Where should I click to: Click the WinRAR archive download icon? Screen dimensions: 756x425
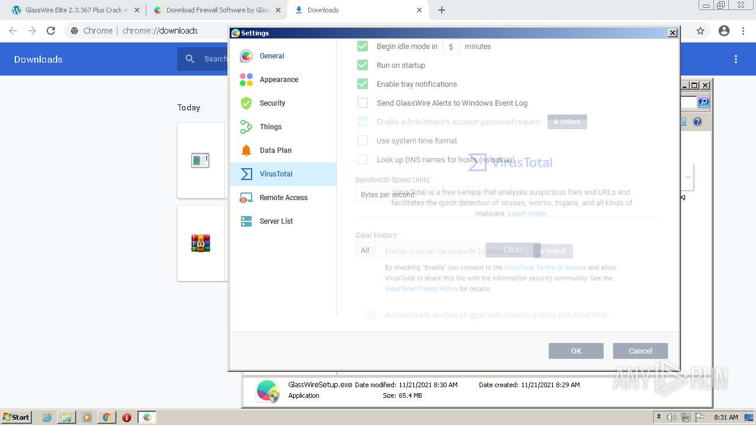pyautogui.click(x=201, y=243)
